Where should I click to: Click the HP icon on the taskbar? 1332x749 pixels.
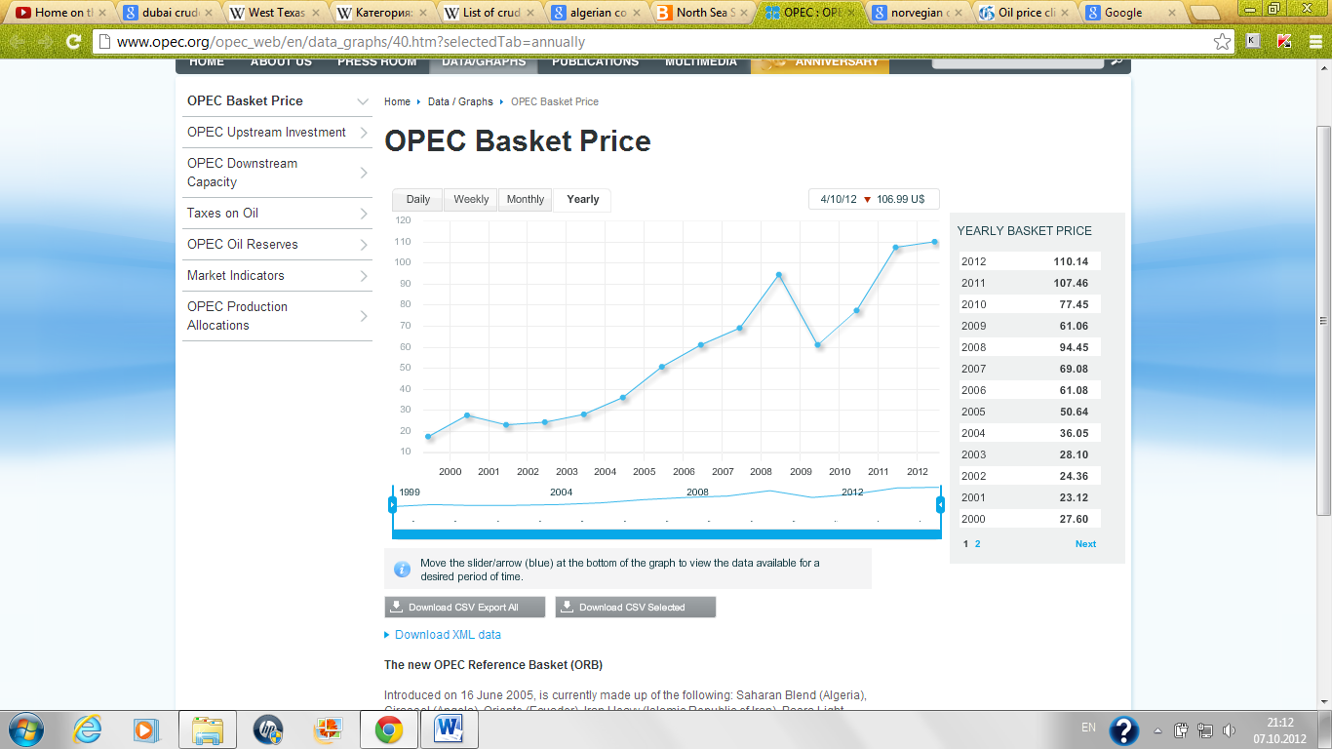[x=267, y=729]
